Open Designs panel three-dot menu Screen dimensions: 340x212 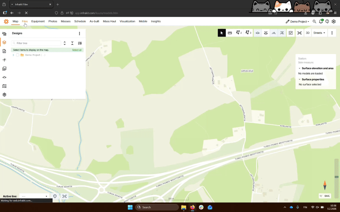[79, 33]
